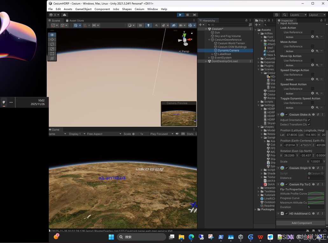
Task: Select the View (eye) tool in Scene
Action: (x=52, y=35)
